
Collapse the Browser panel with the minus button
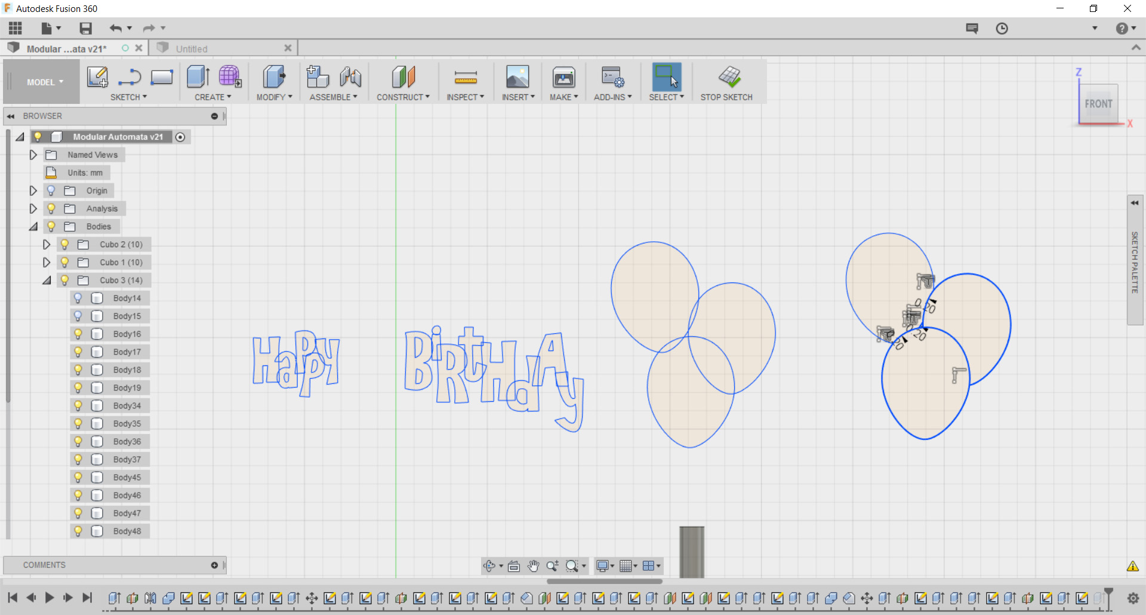coord(214,116)
